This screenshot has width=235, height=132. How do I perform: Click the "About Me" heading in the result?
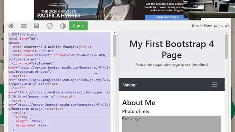pos(139,103)
